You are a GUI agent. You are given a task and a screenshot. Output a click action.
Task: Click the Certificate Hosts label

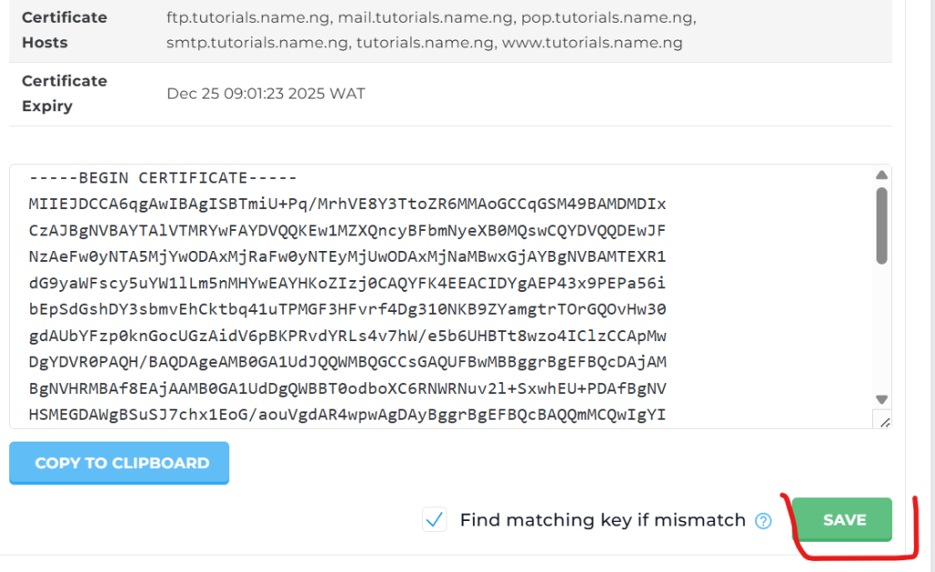pyautogui.click(x=64, y=29)
